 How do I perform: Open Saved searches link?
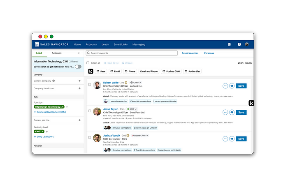click(x=190, y=53)
